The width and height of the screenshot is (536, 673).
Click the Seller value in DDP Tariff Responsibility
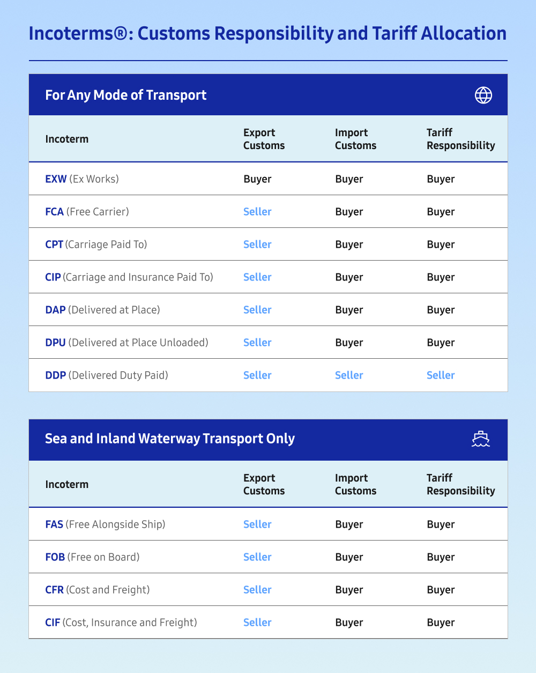[x=441, y=375]
